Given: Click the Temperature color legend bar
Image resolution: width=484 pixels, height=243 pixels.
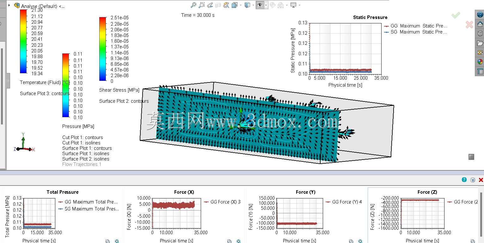Looking at the screenshot, I should pyautogui.click(x=23, y=41).
